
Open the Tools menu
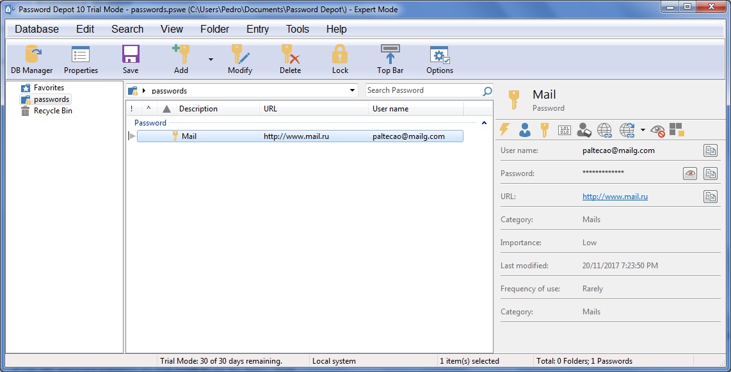(297, 29)
